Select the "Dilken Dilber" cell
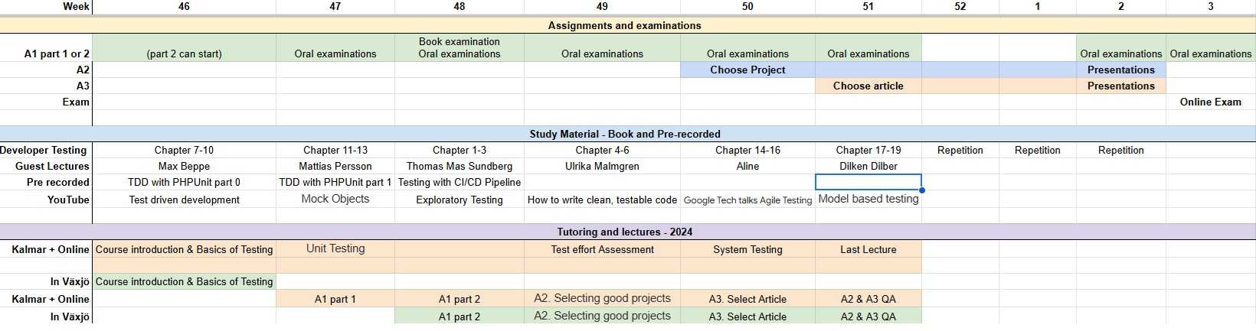The width and height of the screenshot is (1256, 331). 868,166
